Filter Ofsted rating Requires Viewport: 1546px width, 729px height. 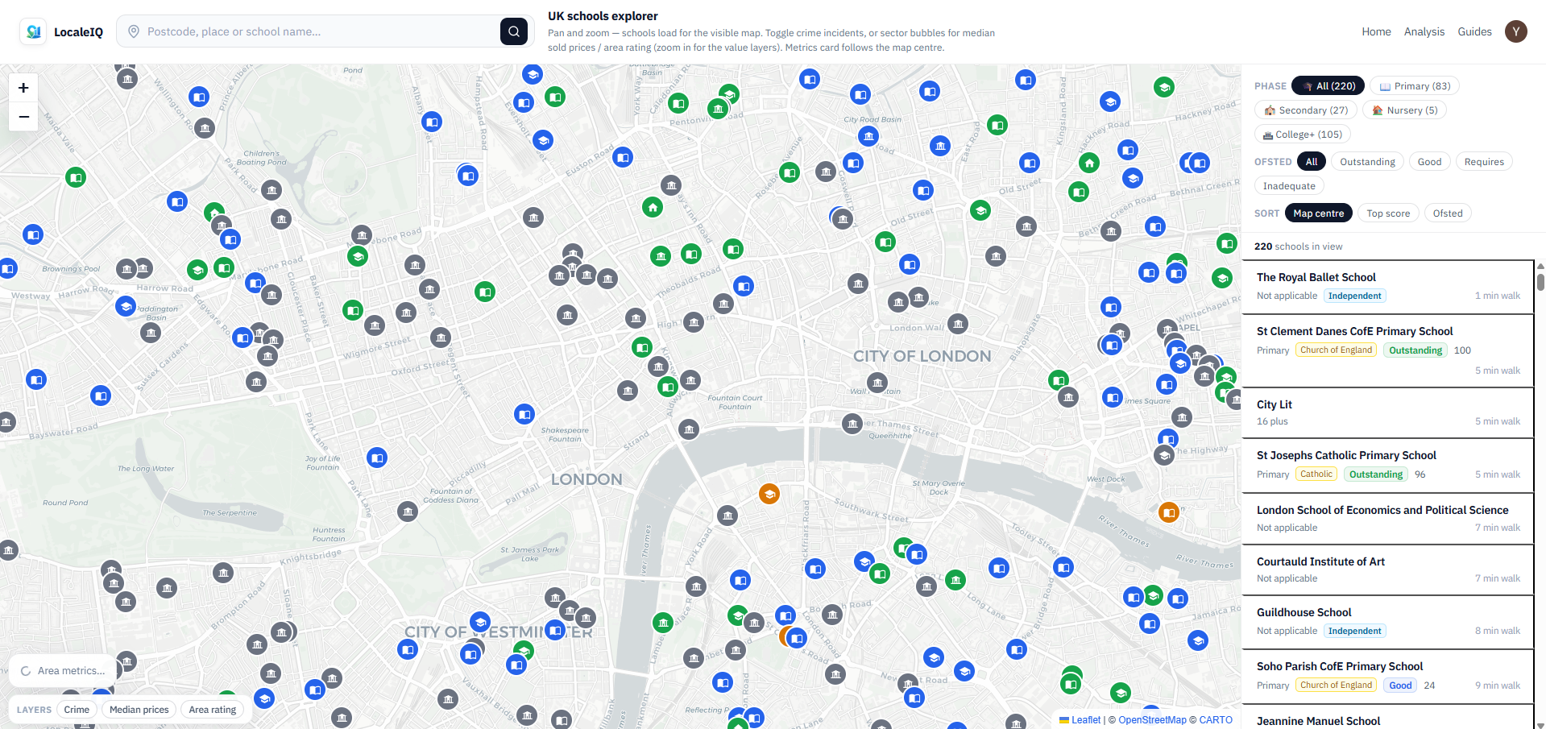(x=1484, y=162)
